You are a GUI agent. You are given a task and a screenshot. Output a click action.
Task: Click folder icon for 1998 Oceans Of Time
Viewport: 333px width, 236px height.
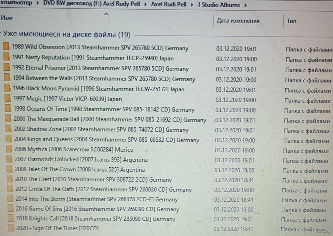point(8,108)
